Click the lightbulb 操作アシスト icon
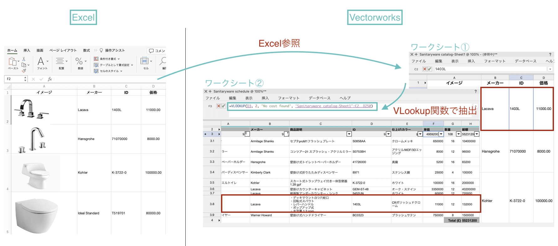Viewport: 558px width, 246px height. 101,50
